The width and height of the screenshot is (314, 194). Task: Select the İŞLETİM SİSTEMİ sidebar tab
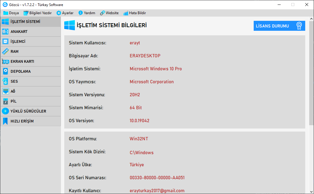[x=30, y=21]
